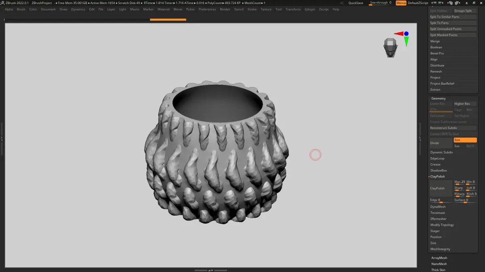Viewport: 485px width, 272px height.
Task: Open the Transform menu
Action: 293,9
